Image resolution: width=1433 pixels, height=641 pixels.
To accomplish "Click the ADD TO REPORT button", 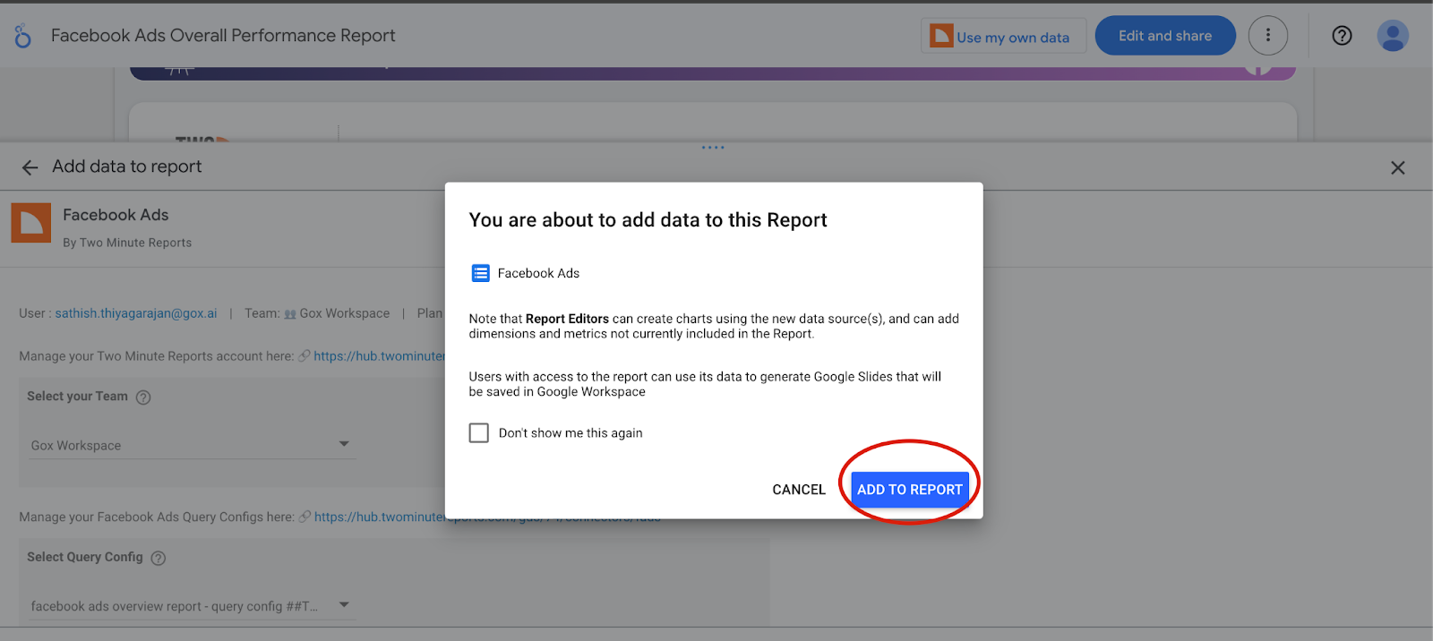I will (x=910, y=490).
